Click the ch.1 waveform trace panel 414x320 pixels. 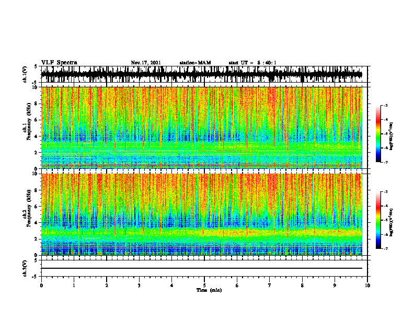[x=204, y=74]
